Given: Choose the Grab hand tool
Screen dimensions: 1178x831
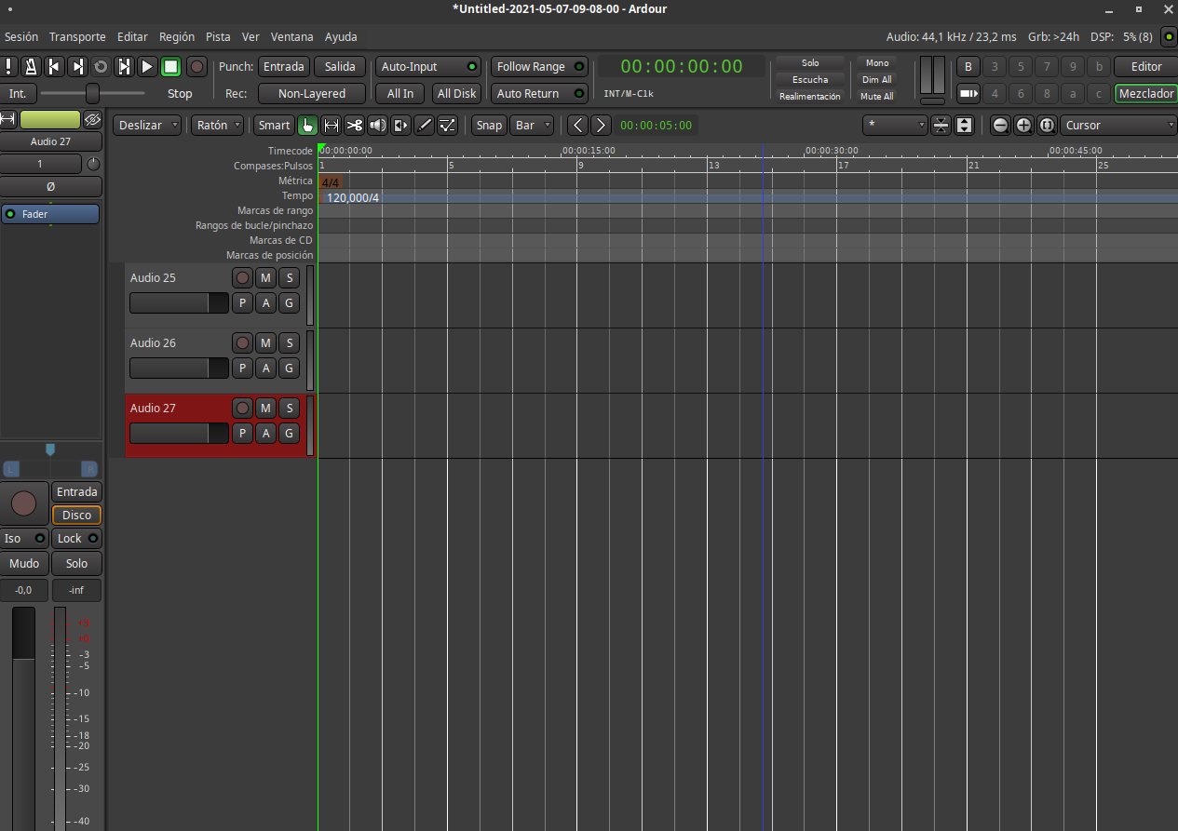Looking at the screenshot, I should (307, 126).
